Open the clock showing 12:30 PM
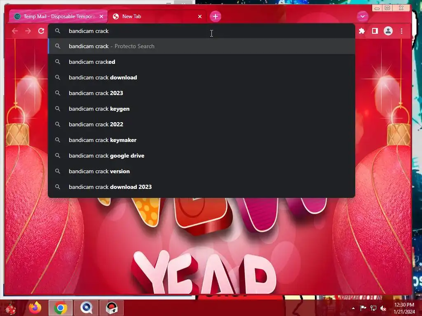This screenshot has width=422, height=316. pyautogui.click(x=404, y=308)
